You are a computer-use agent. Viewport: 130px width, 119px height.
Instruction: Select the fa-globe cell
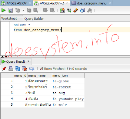pos(68,81)
